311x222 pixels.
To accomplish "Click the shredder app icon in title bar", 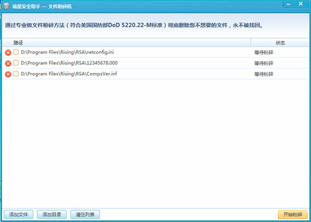I will tap(6, 6).
